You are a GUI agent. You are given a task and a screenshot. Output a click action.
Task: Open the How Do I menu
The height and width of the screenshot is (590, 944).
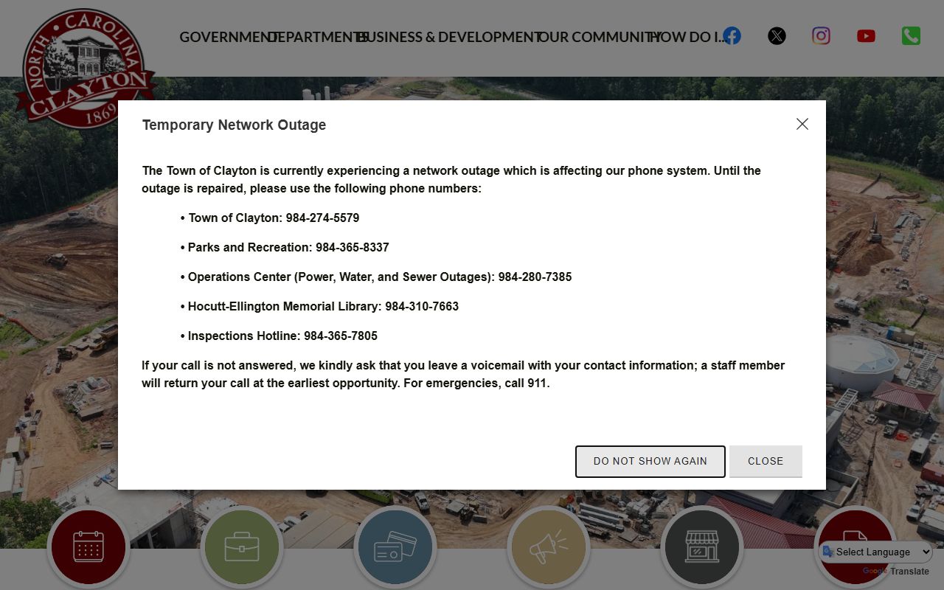(688, 37)
